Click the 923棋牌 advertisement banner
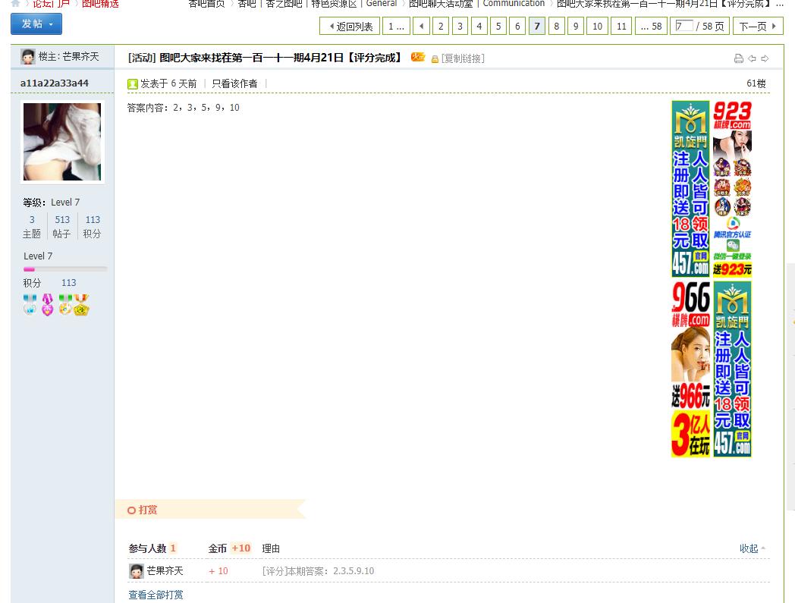 click(732, 189)
